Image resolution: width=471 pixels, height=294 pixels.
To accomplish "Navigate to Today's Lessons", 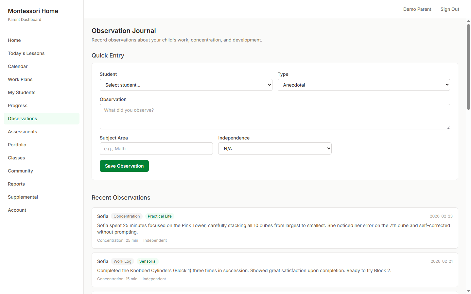I will pyautogui.click(x=26, y=53).
